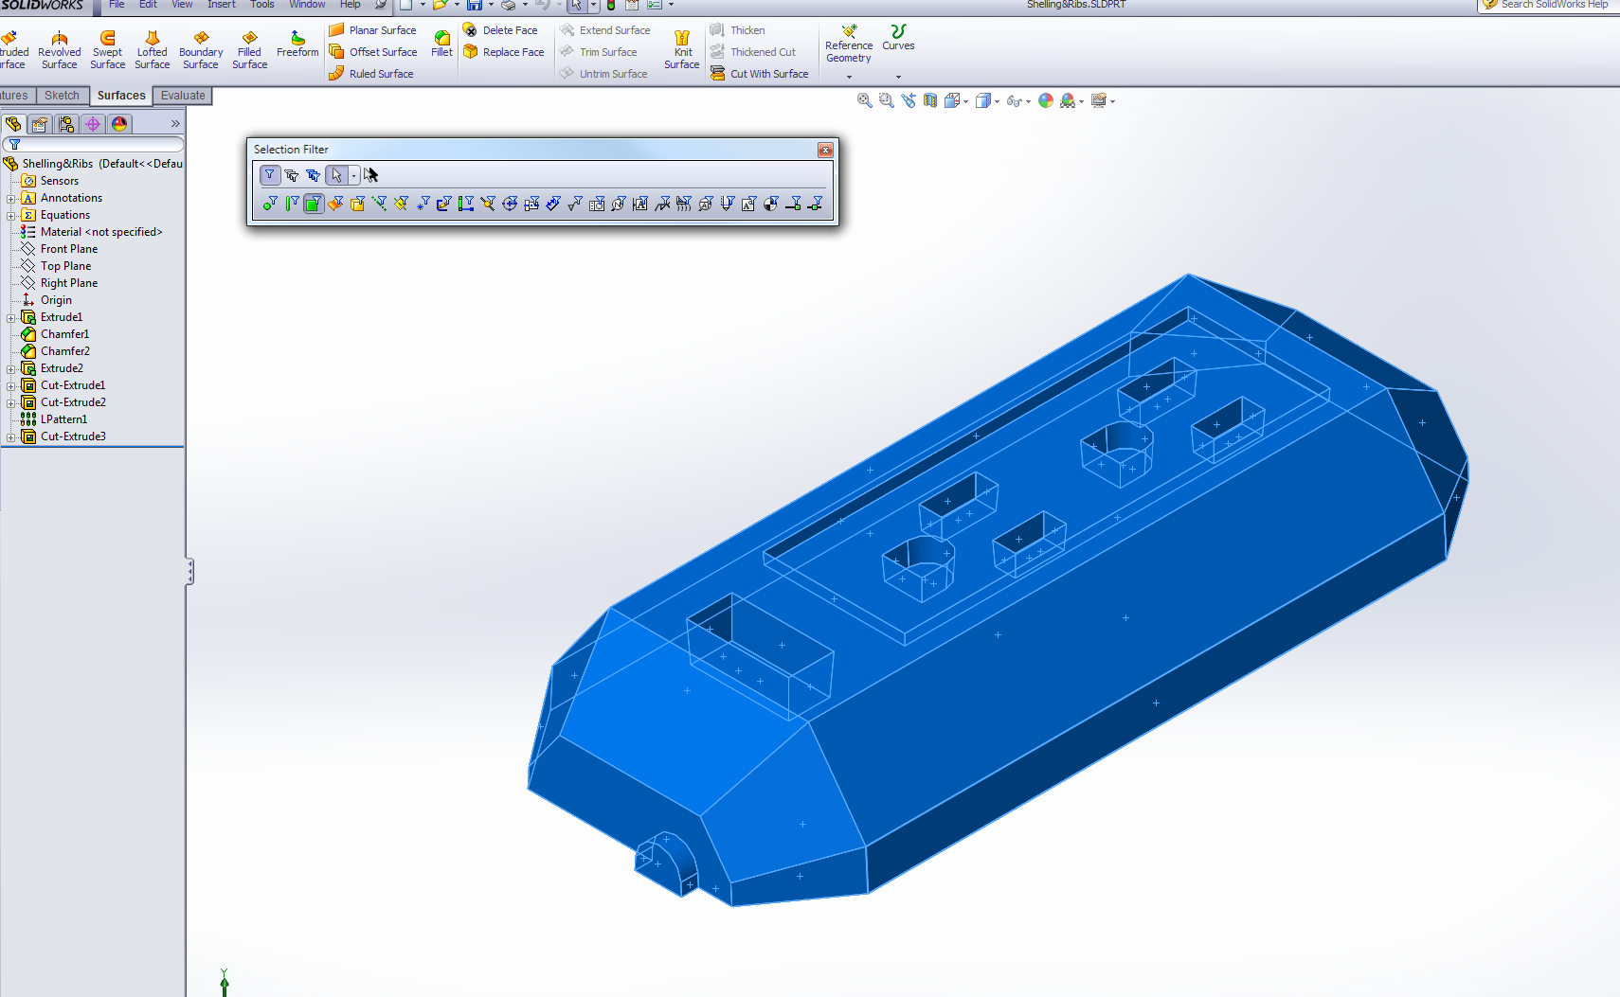Click the FeatureManager filter input field
The image size is (1620, 997).
(93, 145)
